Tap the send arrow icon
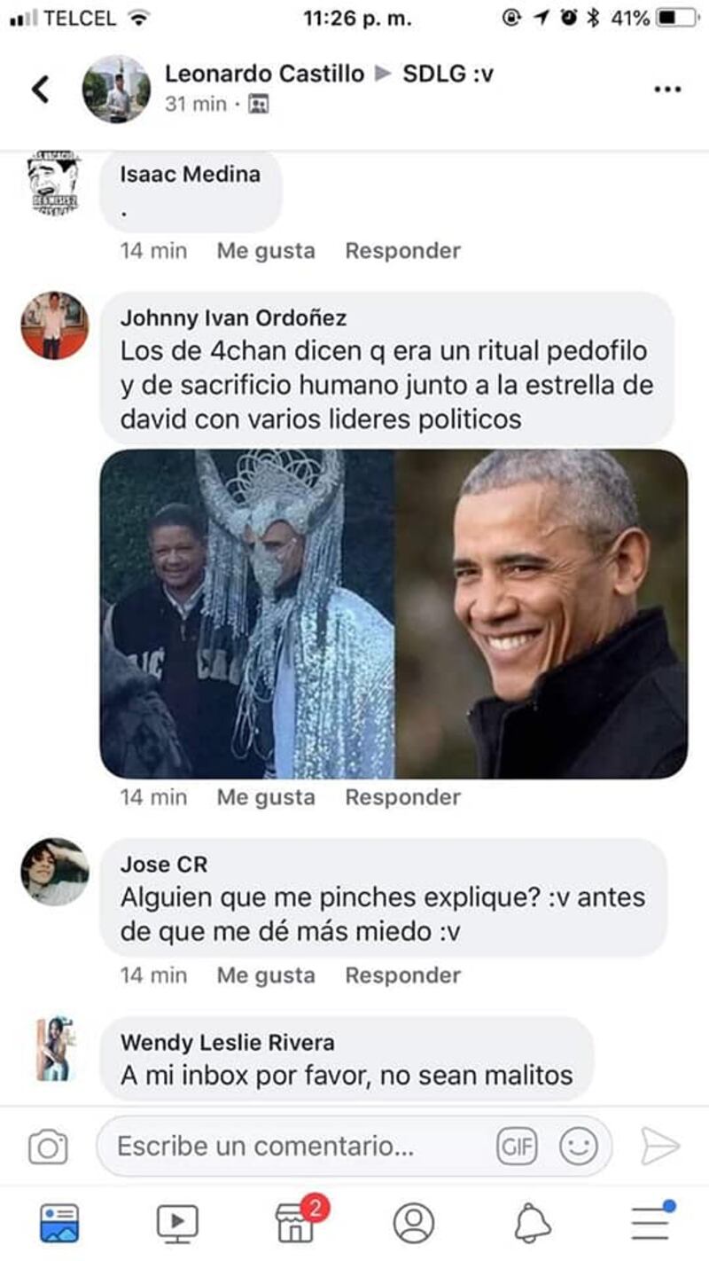 click(x=659, y=1146)
